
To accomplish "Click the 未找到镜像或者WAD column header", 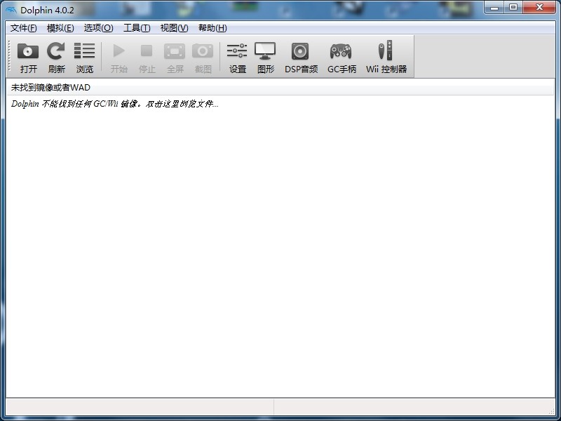I will pyautogui.click(x=280, y=87).
